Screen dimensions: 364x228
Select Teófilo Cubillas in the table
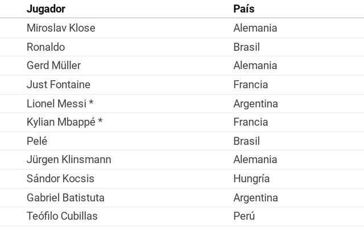[62, 216]
